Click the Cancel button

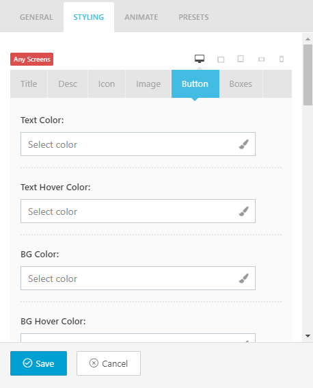pos(109,363)
